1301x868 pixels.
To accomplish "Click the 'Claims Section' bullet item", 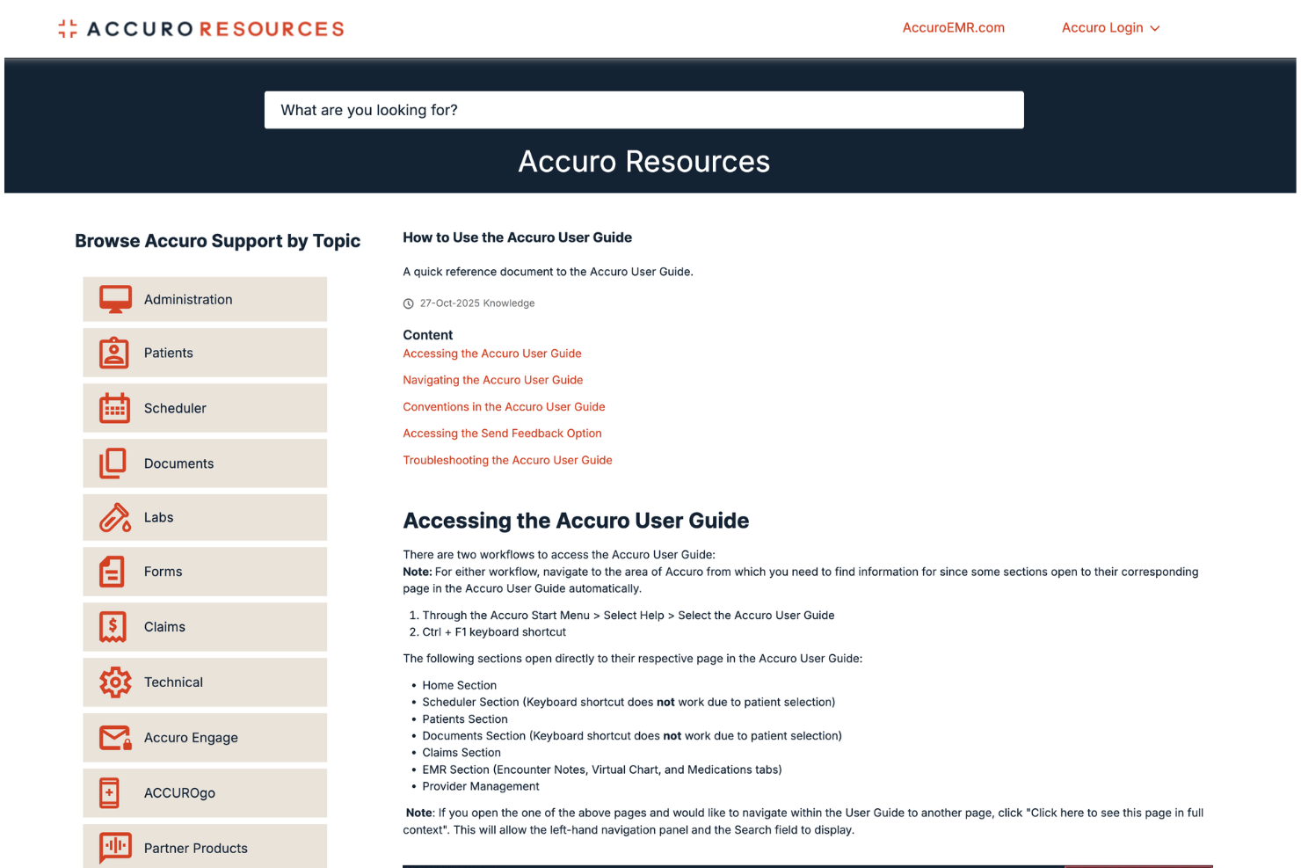I will pos(462,753).
